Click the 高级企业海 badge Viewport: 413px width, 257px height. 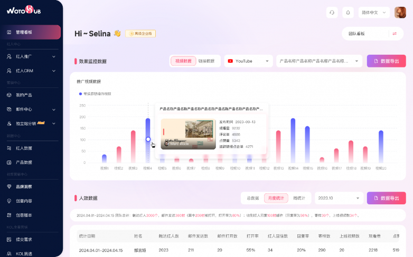coord(140,34)
